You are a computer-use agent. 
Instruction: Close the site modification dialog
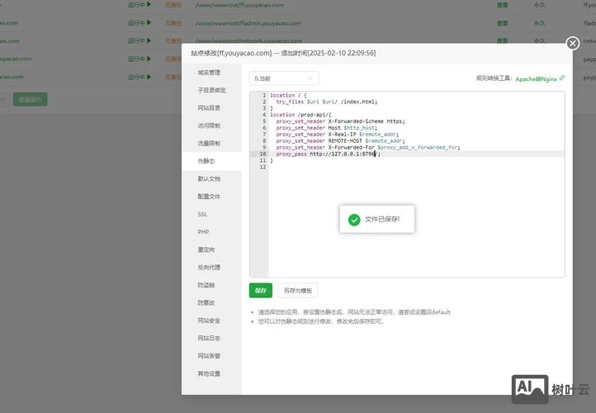tap(572, 43)
